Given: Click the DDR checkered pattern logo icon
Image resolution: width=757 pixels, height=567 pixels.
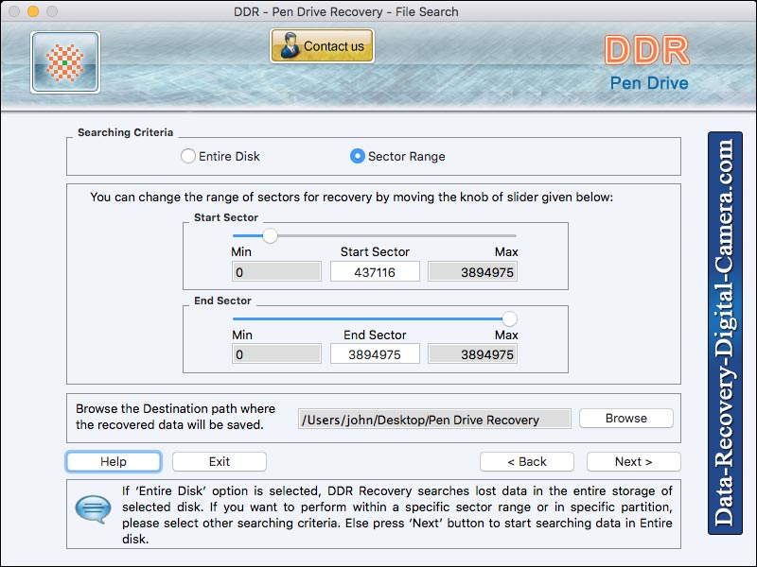Looking at the screenshot, I should 64,62.
